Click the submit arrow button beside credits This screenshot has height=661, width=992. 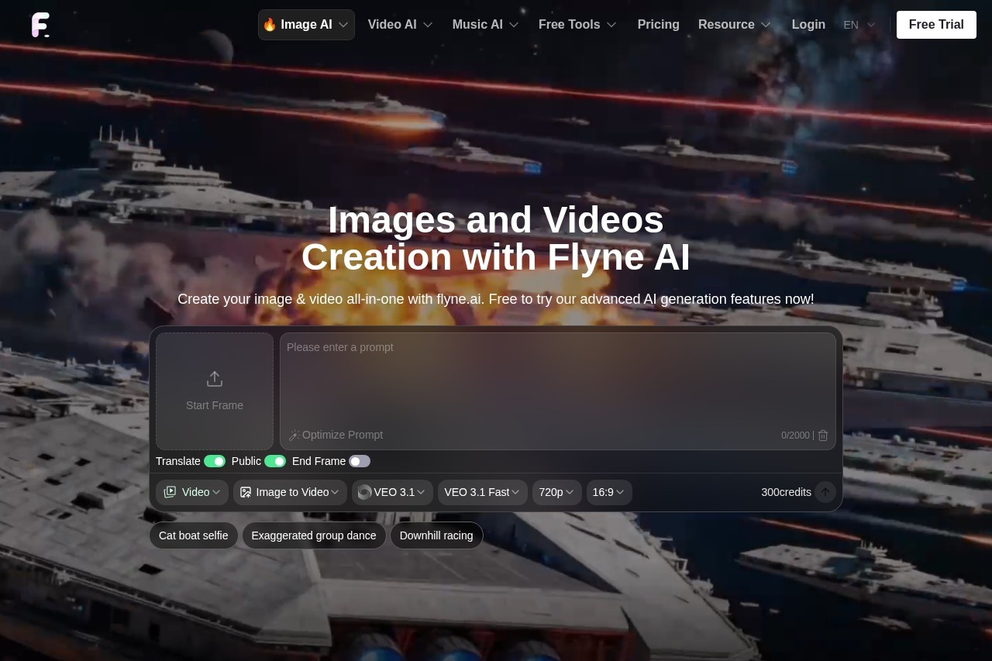(x=825, y=492)
